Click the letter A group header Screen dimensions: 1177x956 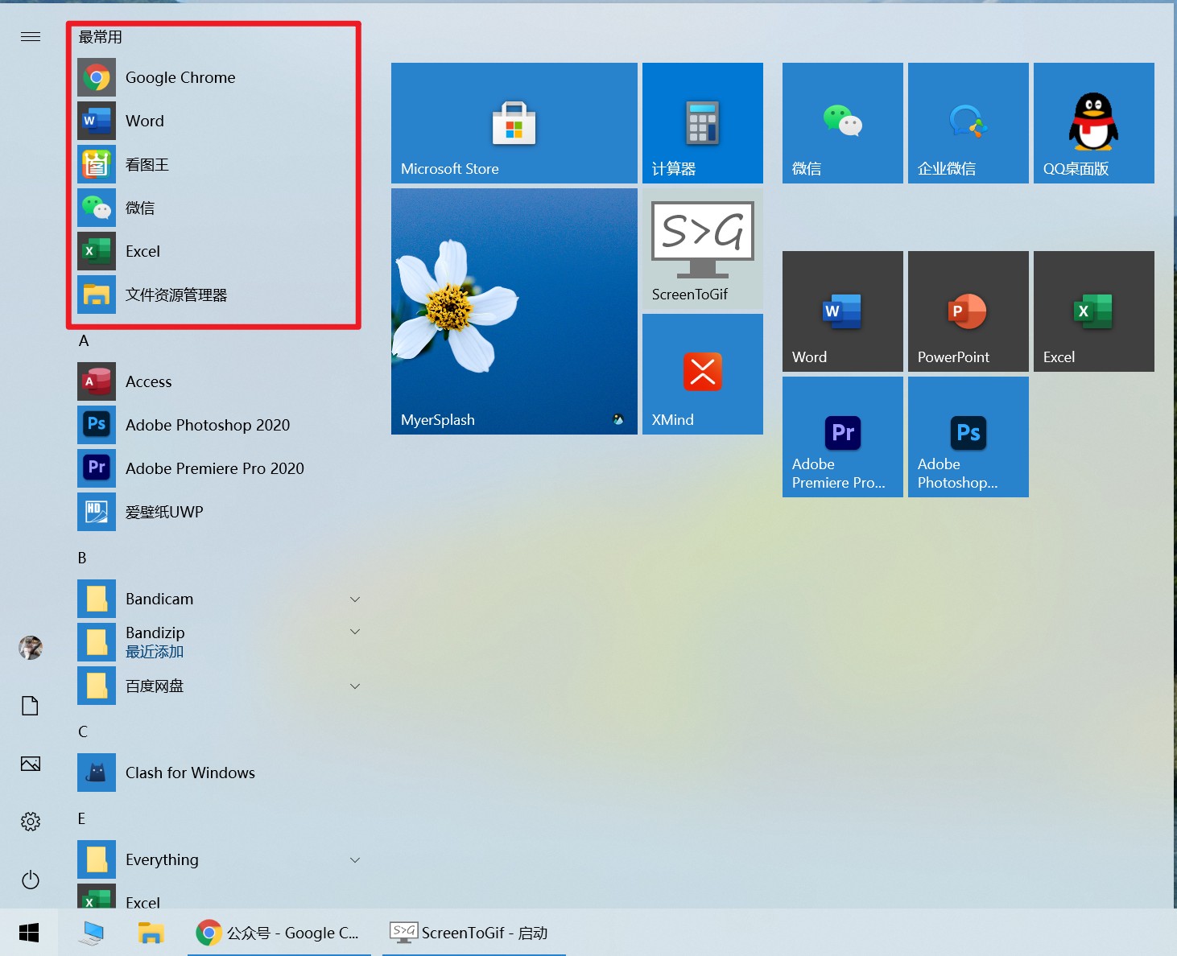[84, 341]
